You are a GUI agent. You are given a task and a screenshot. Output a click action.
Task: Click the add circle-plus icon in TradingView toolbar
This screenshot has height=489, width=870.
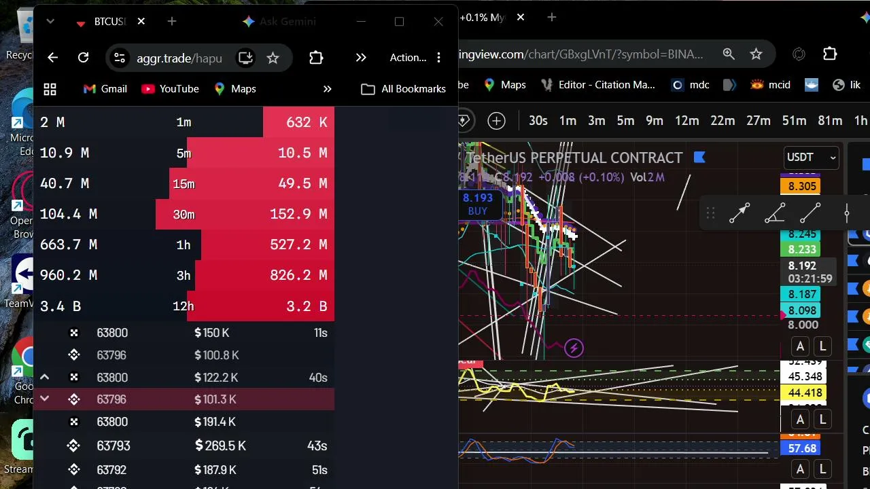point(497,121)
